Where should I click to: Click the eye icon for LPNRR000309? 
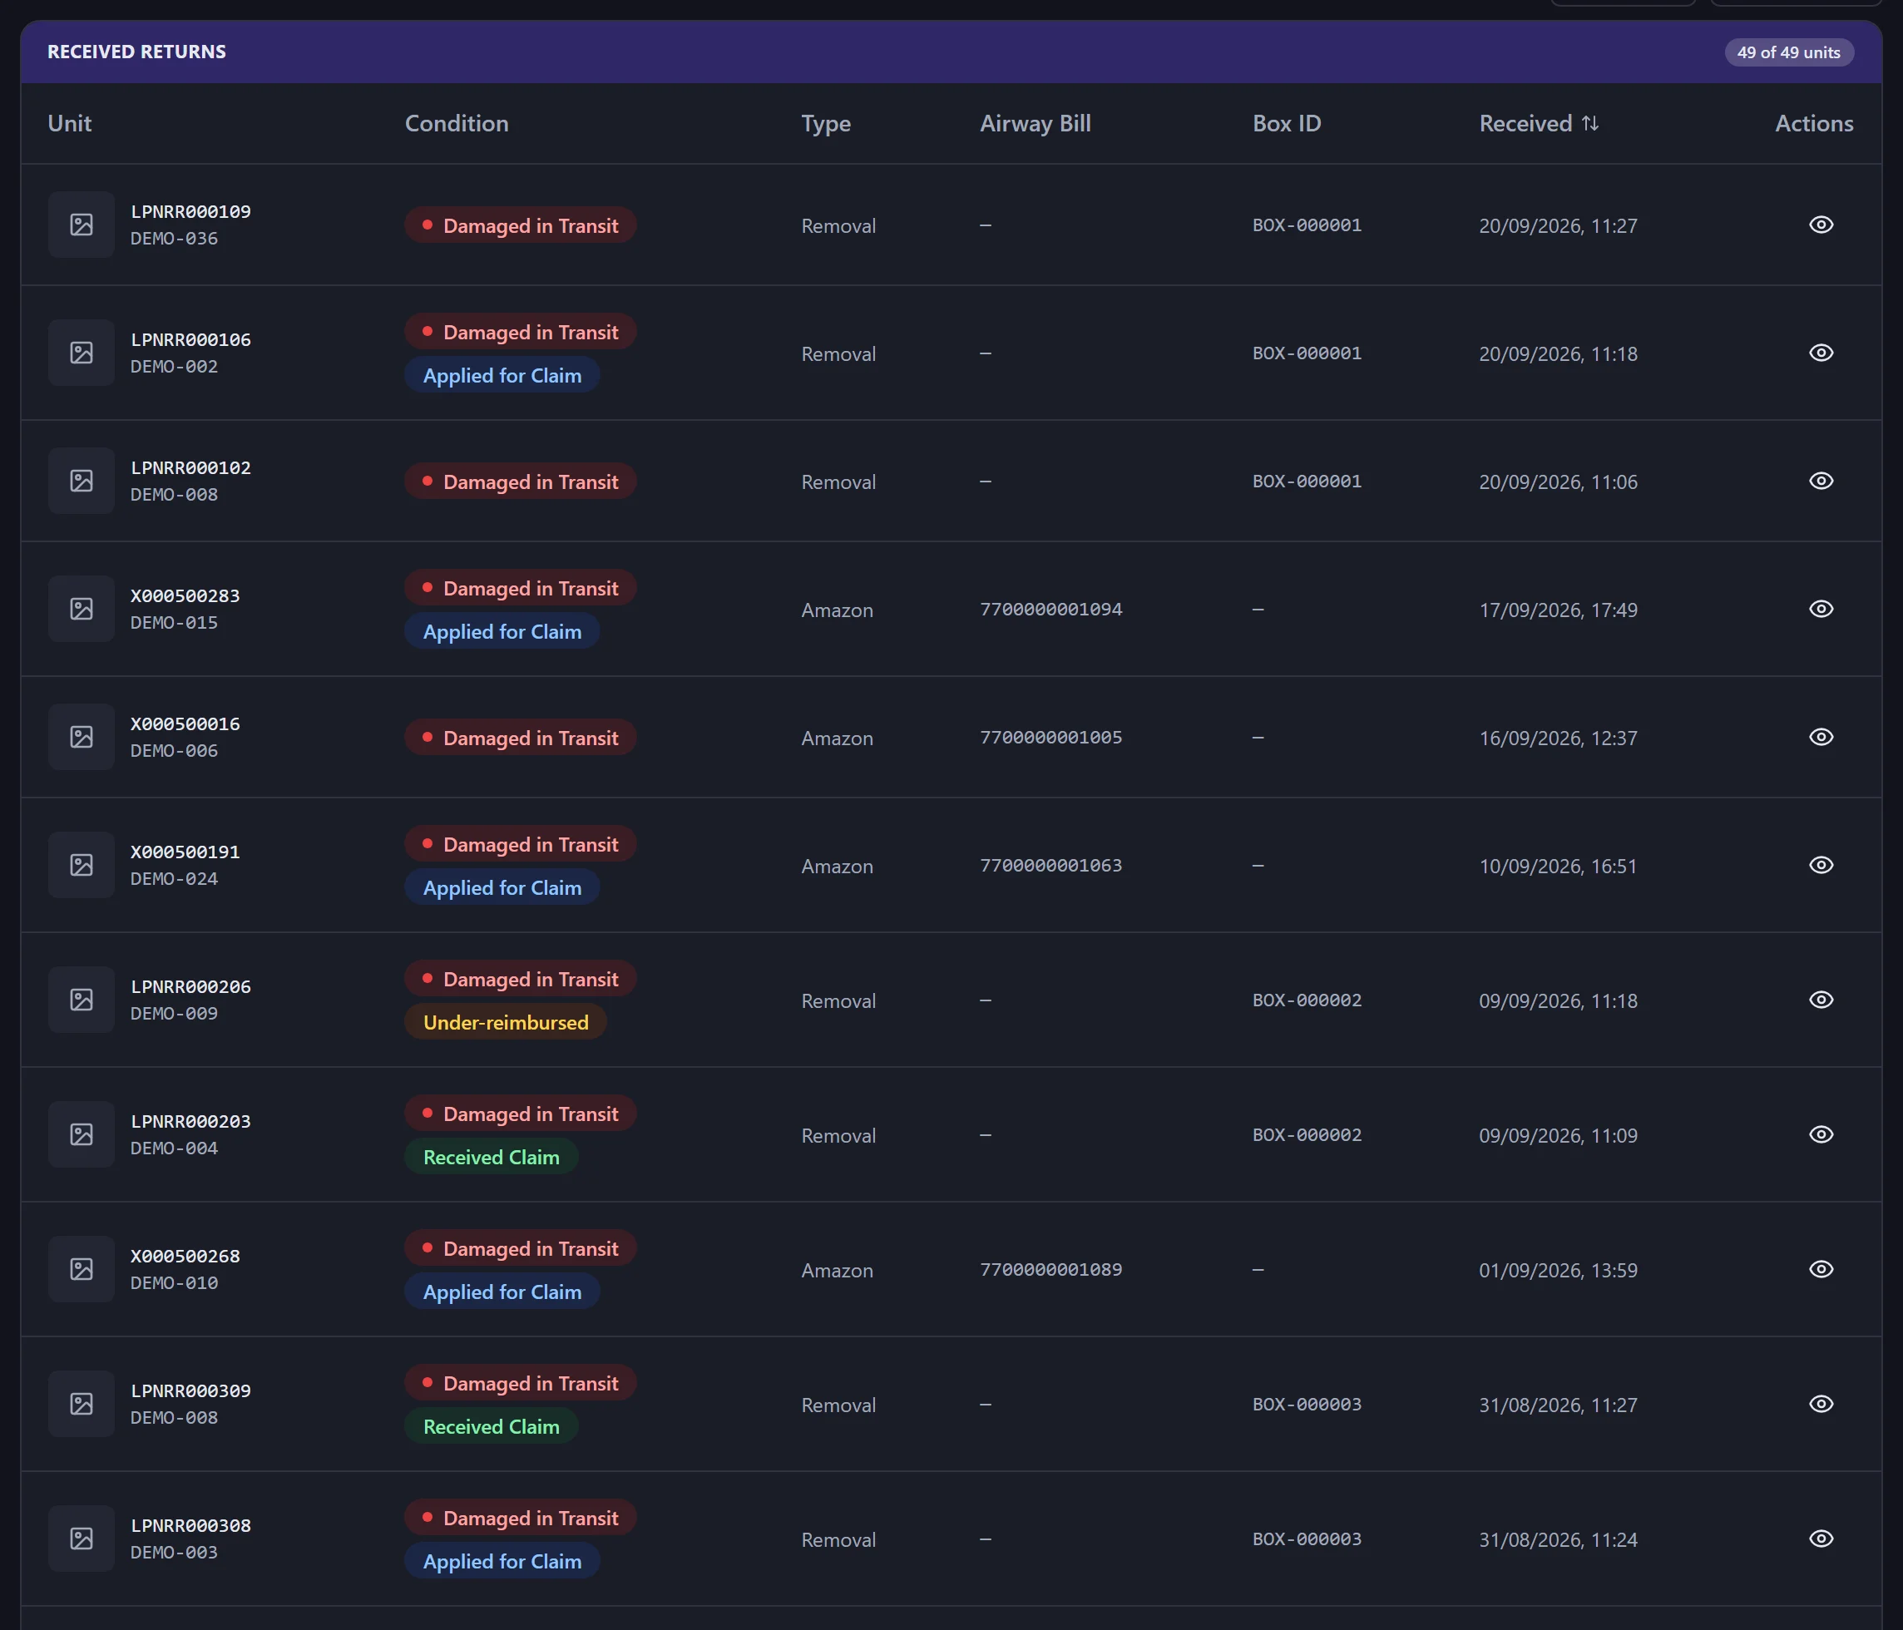coord(1821,1404)
